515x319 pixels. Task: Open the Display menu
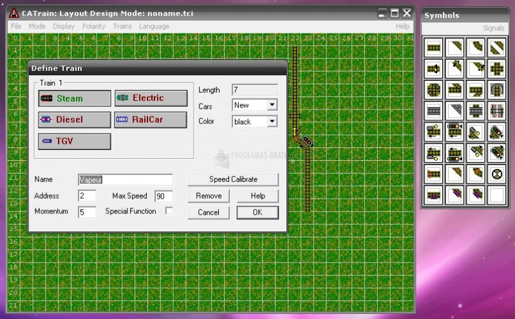(x=64, y=26)
